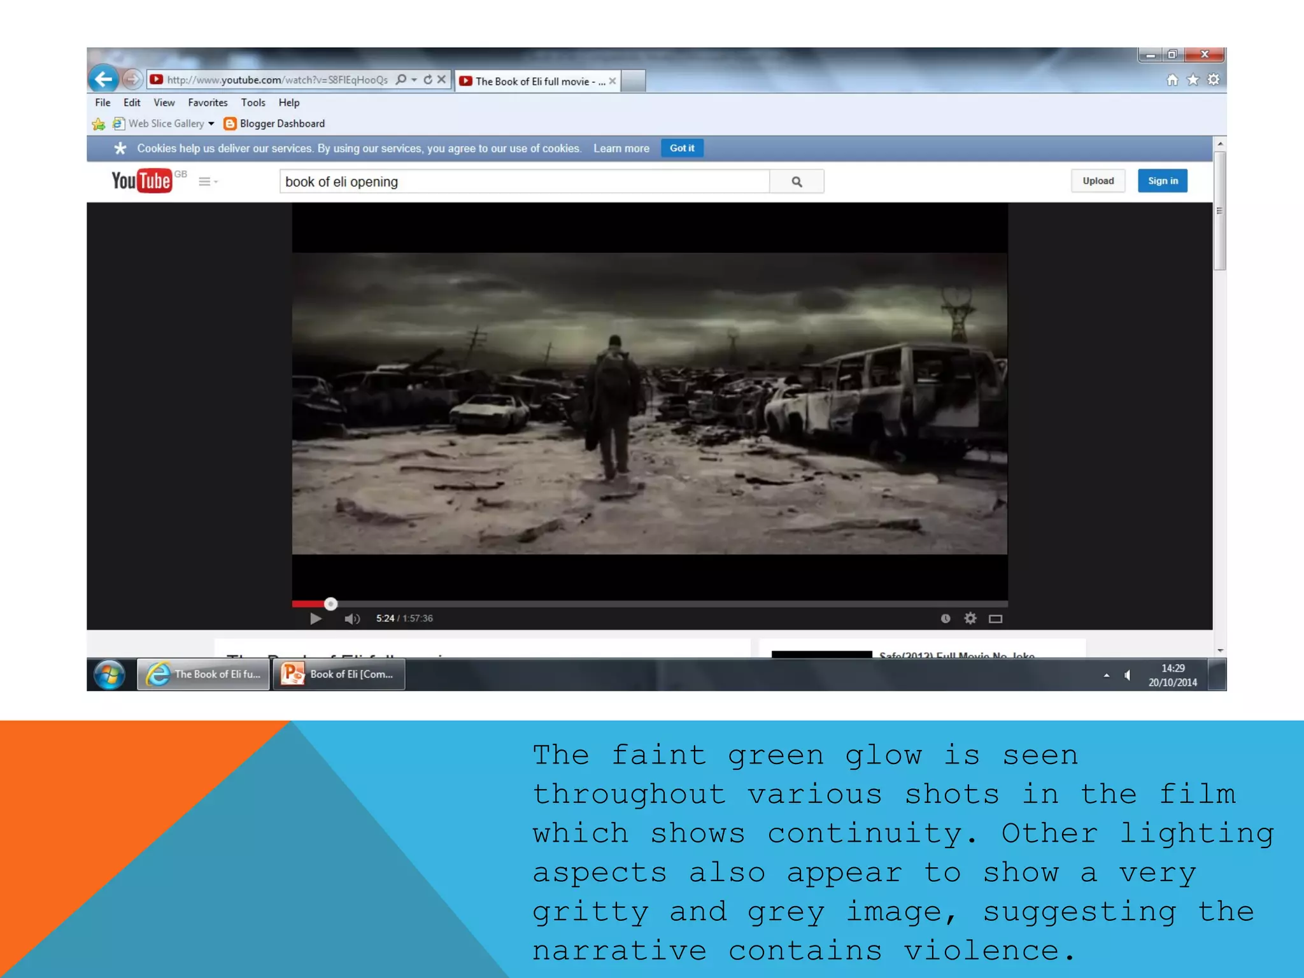Click the vertical scrollbar thumb
Image resolution: width=1304 pixels, height=978 pixels.
click(1220, 211)
